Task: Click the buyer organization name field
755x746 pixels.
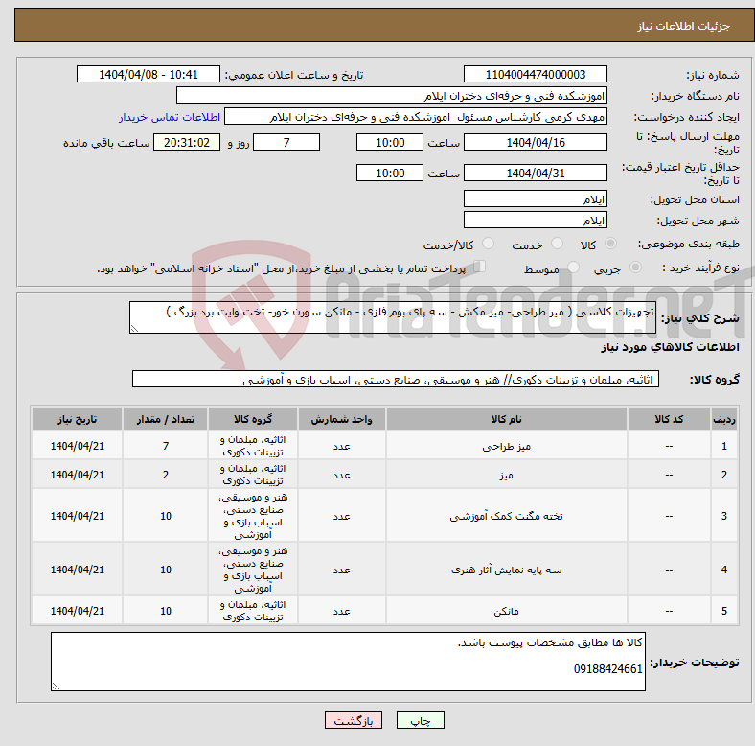Action: 392,96
